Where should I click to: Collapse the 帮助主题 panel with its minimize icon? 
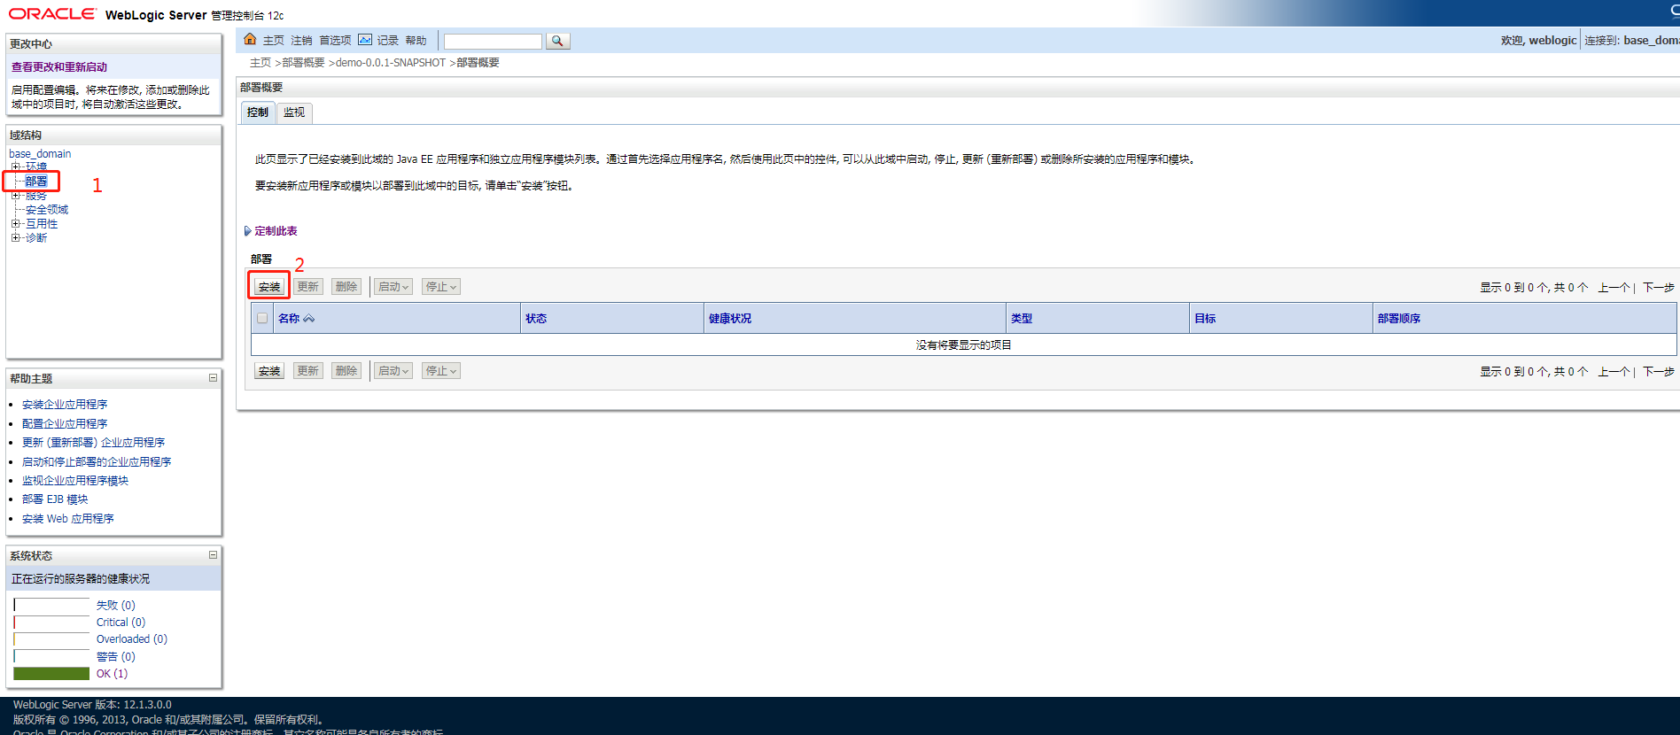pos(213,378)
